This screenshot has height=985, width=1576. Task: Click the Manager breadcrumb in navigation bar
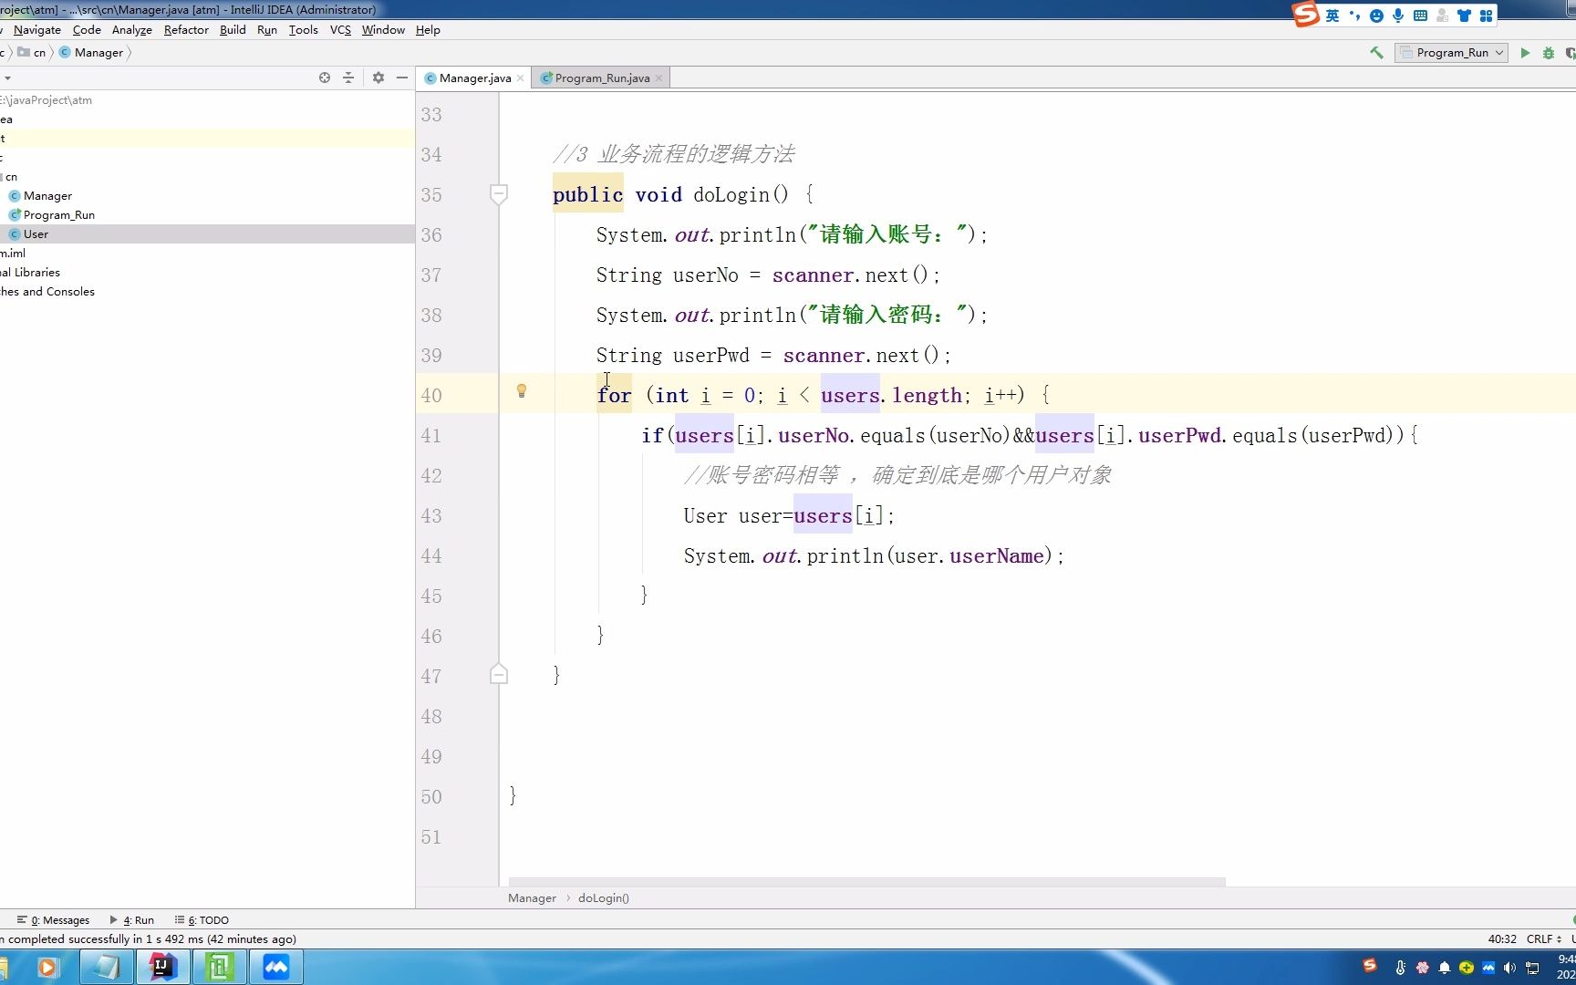pyautogui.click(x=91, y=53)
